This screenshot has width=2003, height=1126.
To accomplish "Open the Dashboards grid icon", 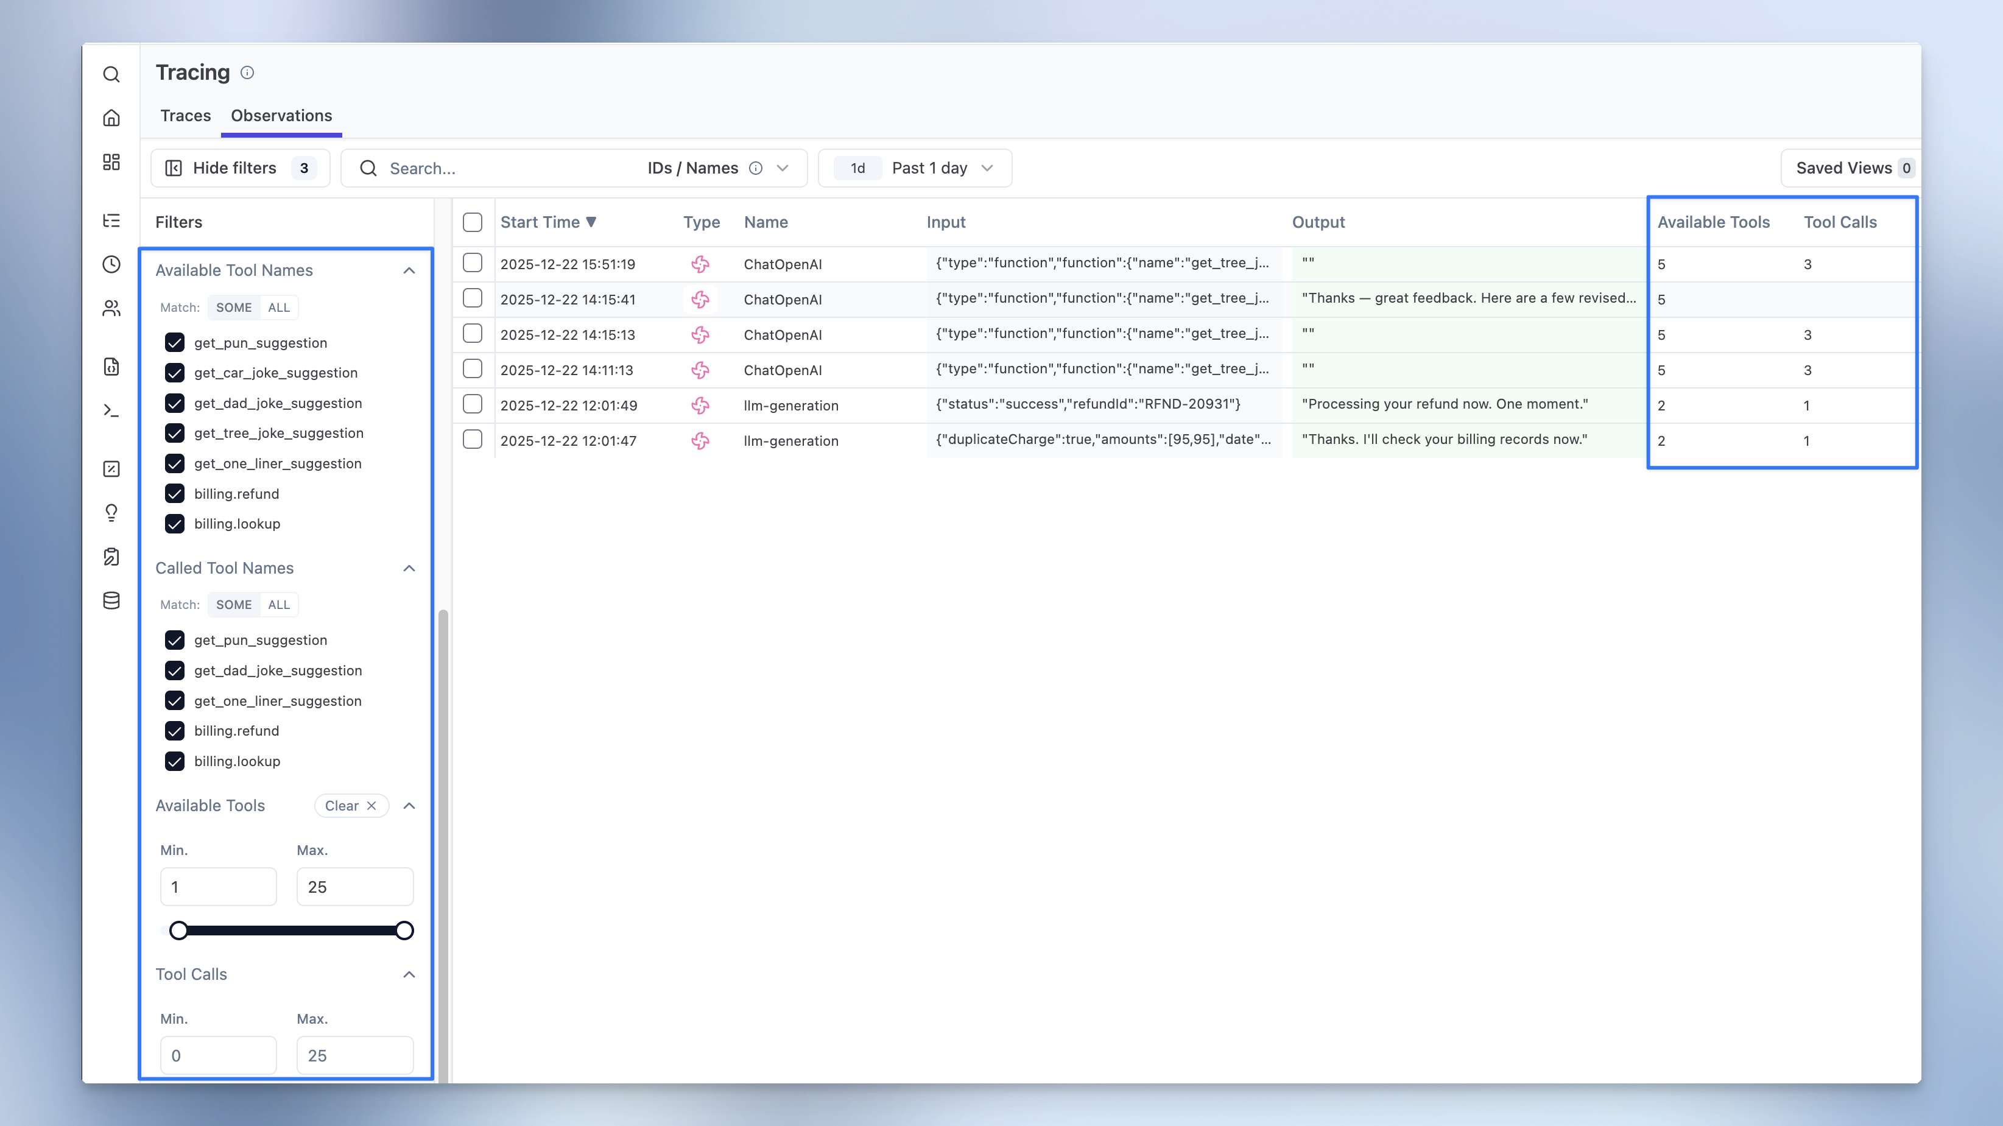I will tap(111, 162).
